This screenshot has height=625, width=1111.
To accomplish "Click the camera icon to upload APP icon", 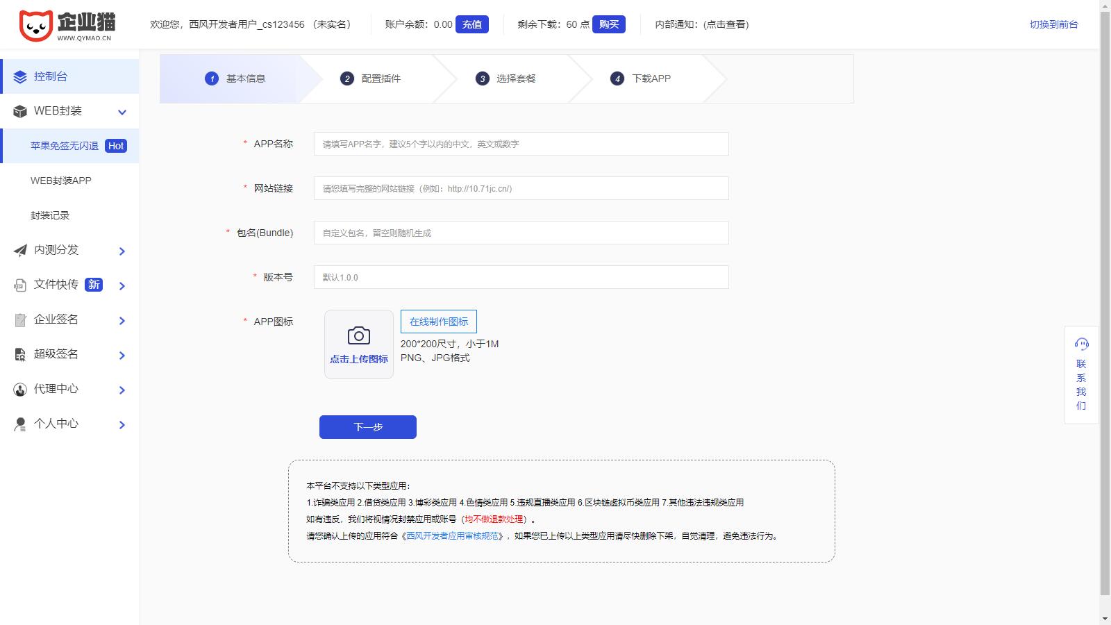I will (358, 334).
